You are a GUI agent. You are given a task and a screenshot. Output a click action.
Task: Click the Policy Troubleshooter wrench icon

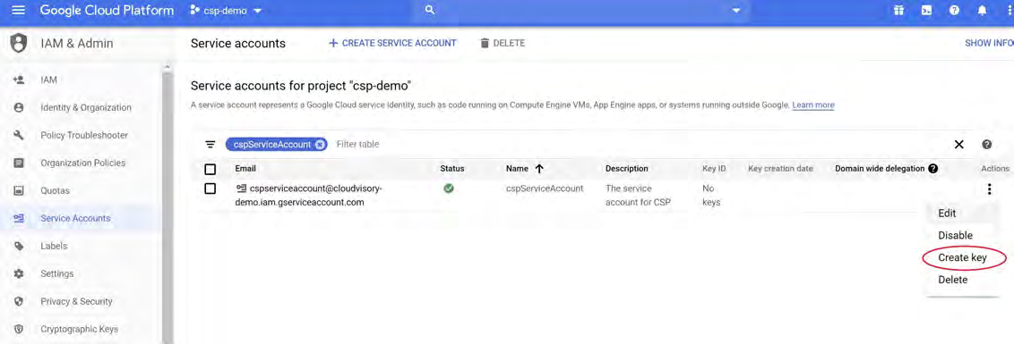click(19, 135)
